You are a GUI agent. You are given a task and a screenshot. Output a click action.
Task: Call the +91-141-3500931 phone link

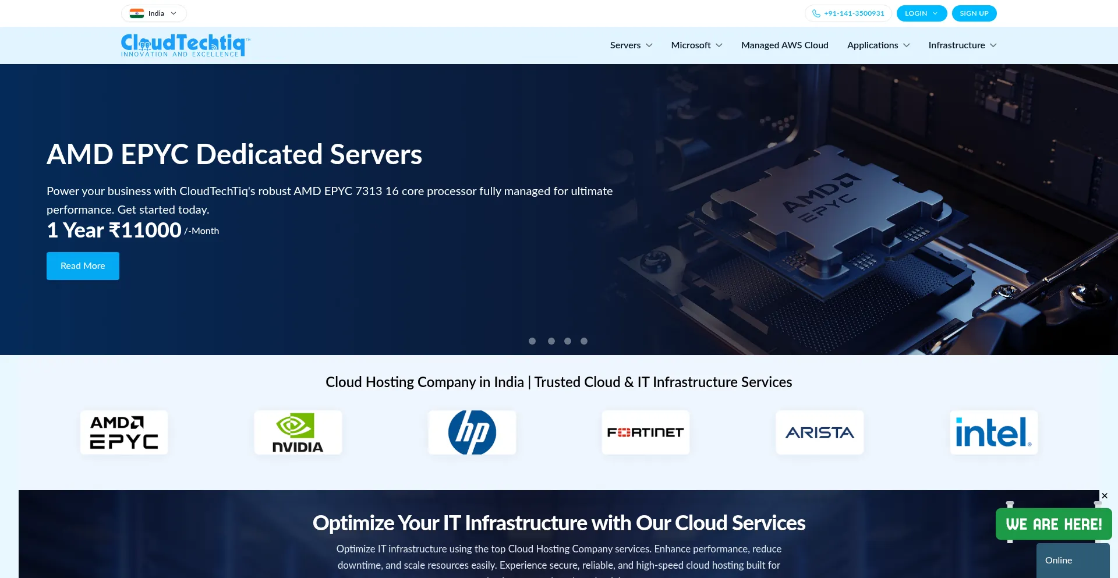point(848,13)
